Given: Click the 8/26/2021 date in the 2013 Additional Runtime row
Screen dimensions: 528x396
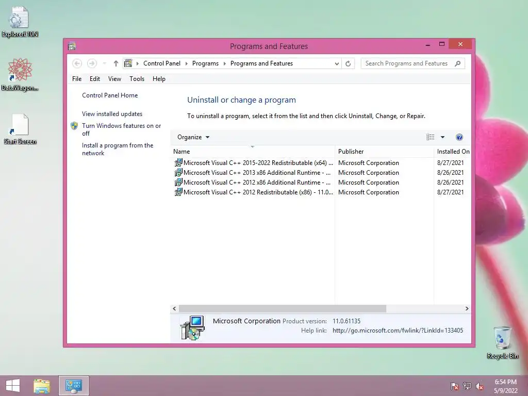Looking at the screenshot, I should pyautogui.click(x=450, y=172).
